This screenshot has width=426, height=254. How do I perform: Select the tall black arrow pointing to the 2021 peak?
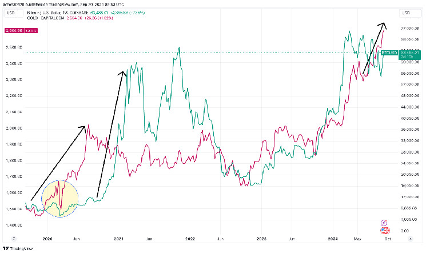110,134
